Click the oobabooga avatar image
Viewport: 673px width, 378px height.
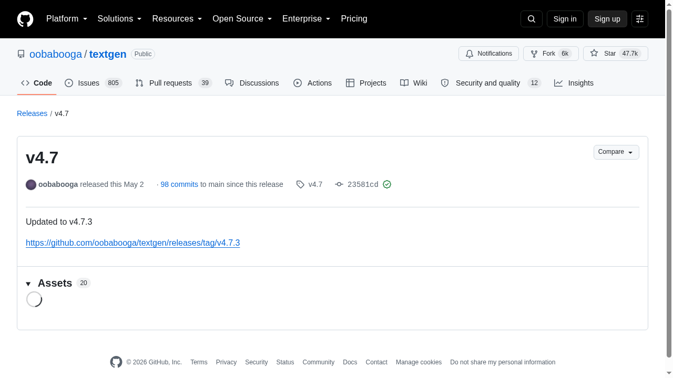[31, 185]
